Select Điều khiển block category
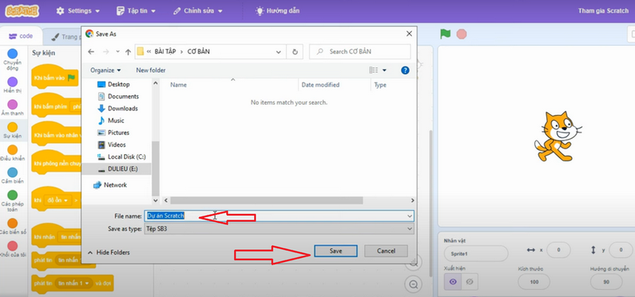Viewport: 635px width, 297px height. click(x=13, y=153)
